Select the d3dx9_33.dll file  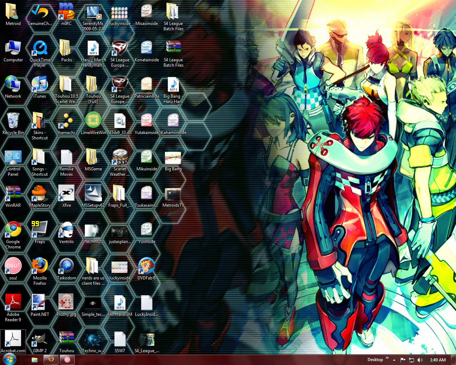click(x=120, y=124)
